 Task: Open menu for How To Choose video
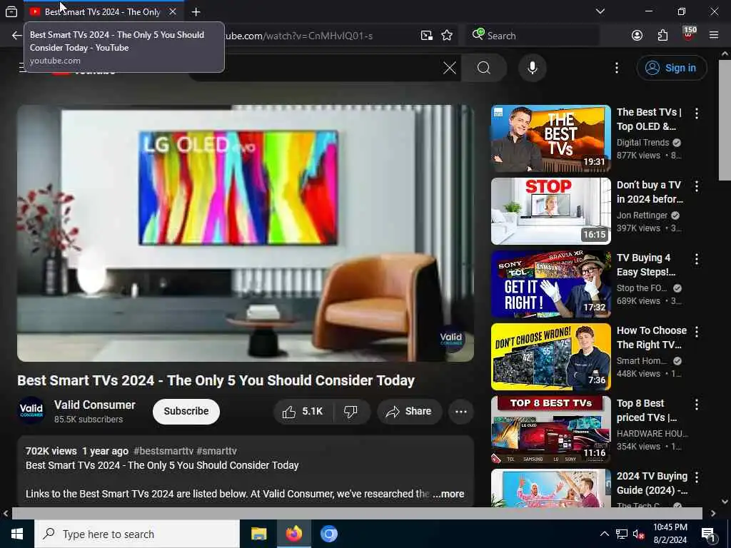pos(697,332)
